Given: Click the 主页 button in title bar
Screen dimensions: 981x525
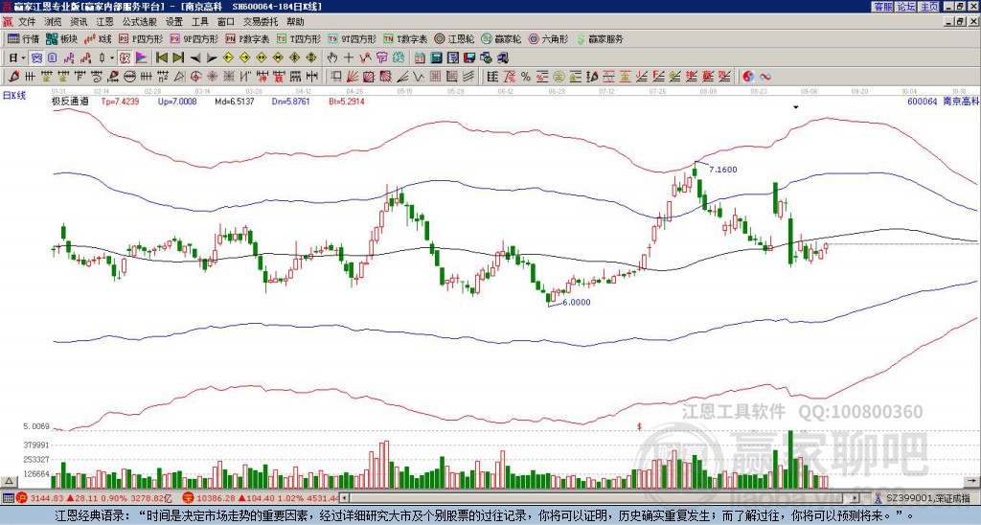Looking at the screenshot, I should click(x=929, y=7).
